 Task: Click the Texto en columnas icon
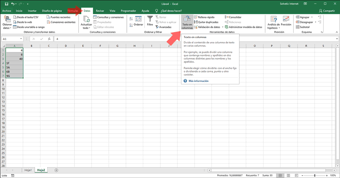click(187, 19)
